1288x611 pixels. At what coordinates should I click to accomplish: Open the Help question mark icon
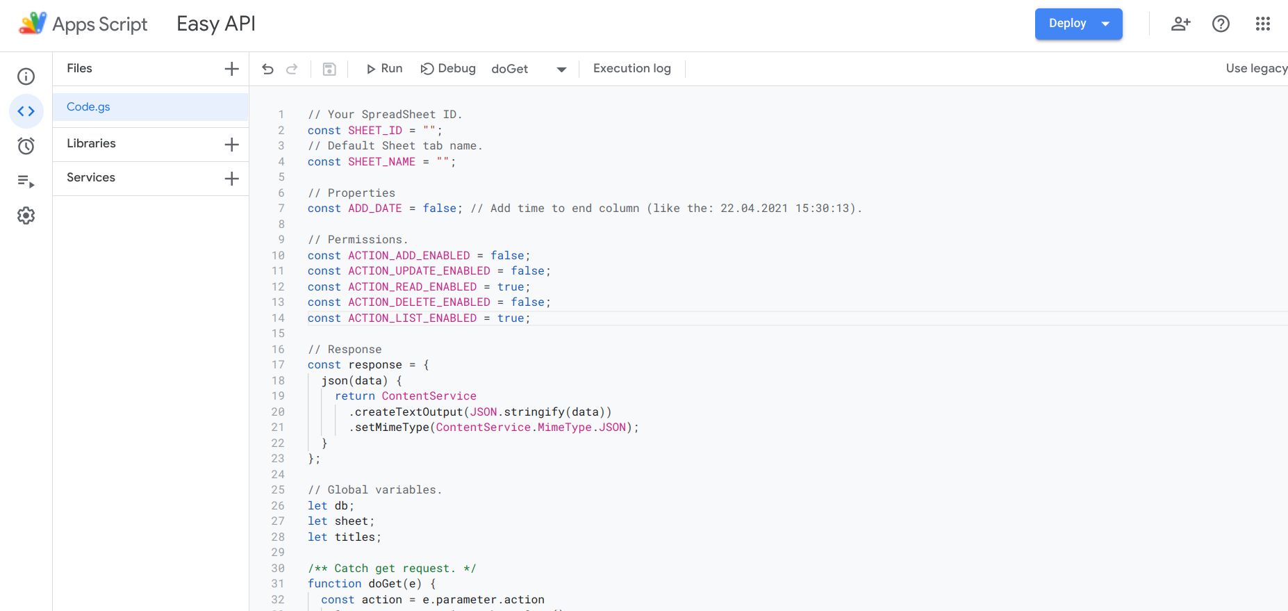pyautogui.click(x=1221, y=24)
